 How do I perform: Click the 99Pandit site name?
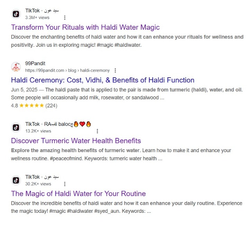pos(35,63)
